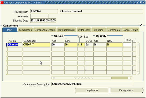The height and width of the screenshot is (98, 146).
Task: Switch to the Material Control tab
Action: click(67, 30)
